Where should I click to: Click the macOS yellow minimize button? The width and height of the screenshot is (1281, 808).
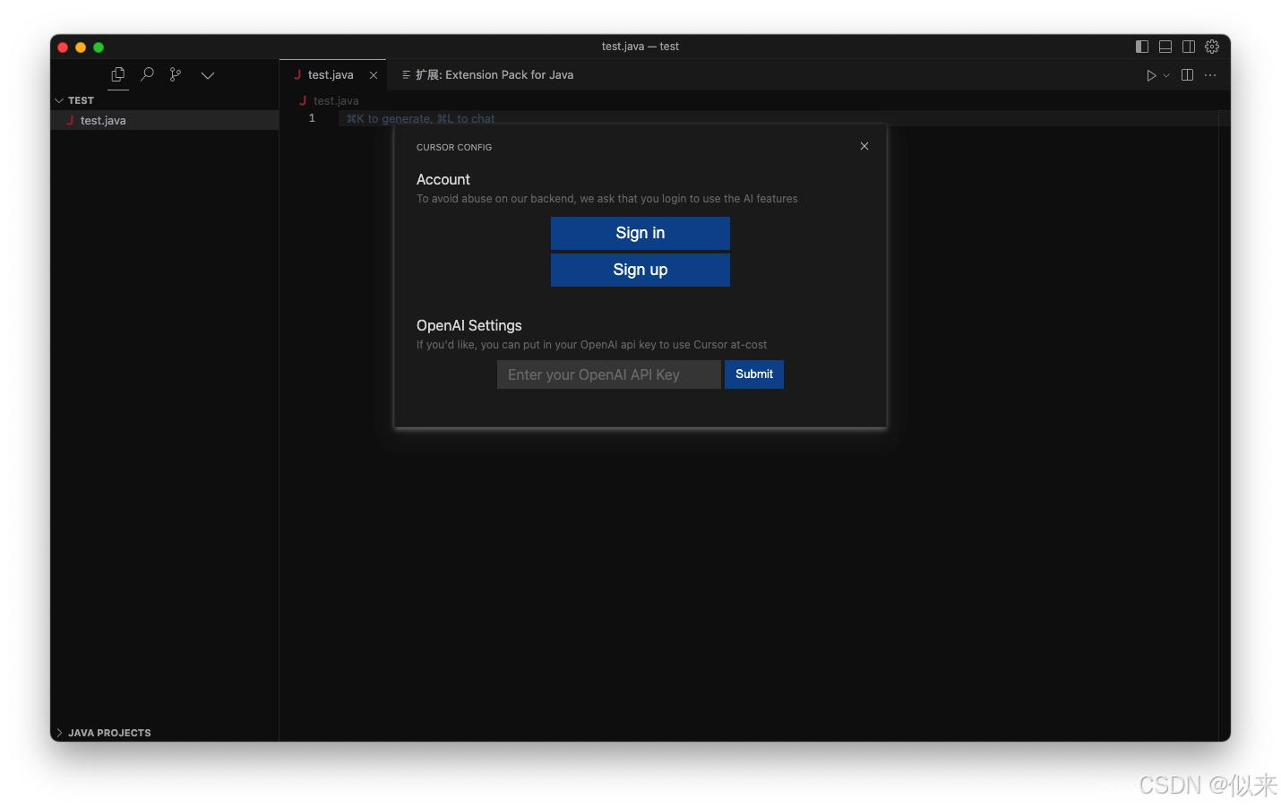[81, 47]
